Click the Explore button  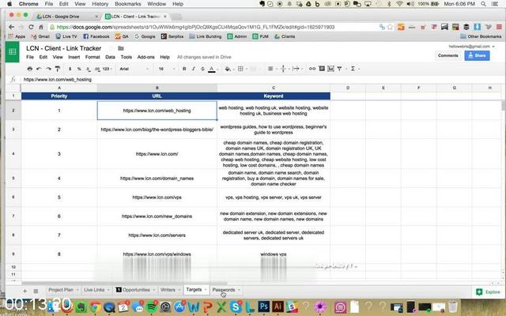click(489, 292)
